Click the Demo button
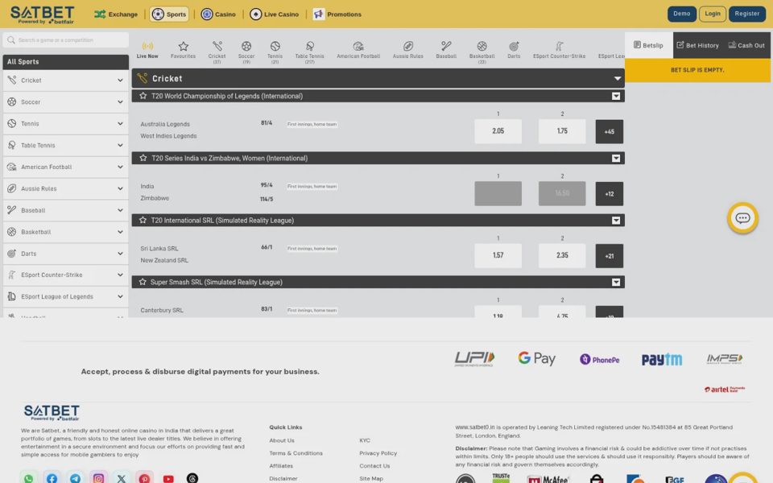 [682, 14]
